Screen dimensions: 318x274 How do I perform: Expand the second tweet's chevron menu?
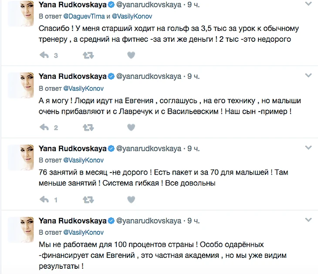[308, 76]
